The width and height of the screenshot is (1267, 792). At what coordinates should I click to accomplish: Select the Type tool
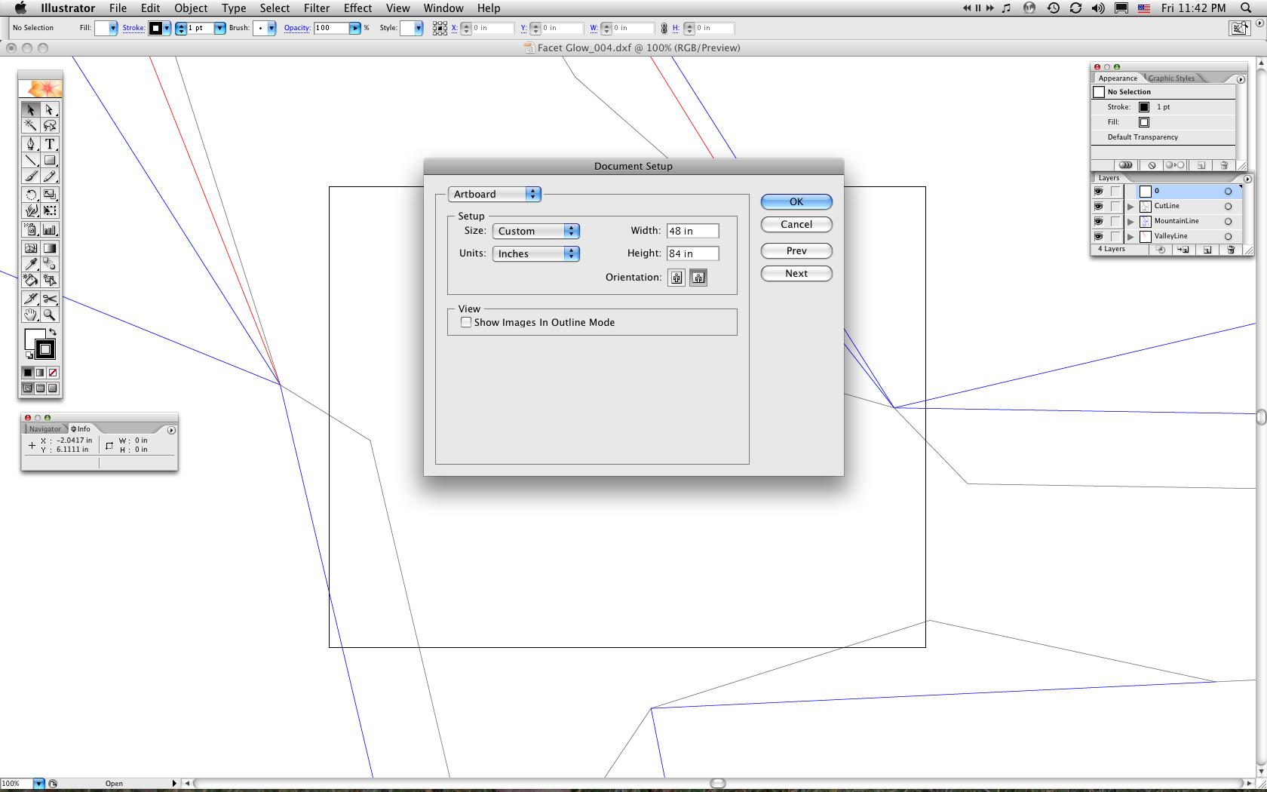pyautogui.click(x=51, y=143)
